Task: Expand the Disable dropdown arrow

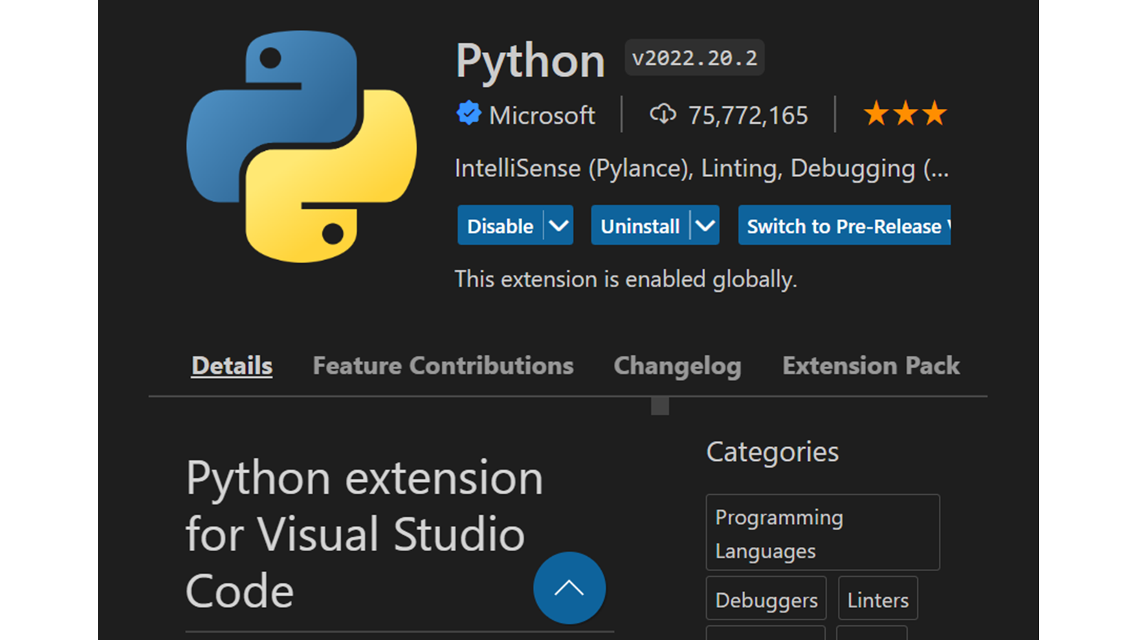Action: point(559,226)
